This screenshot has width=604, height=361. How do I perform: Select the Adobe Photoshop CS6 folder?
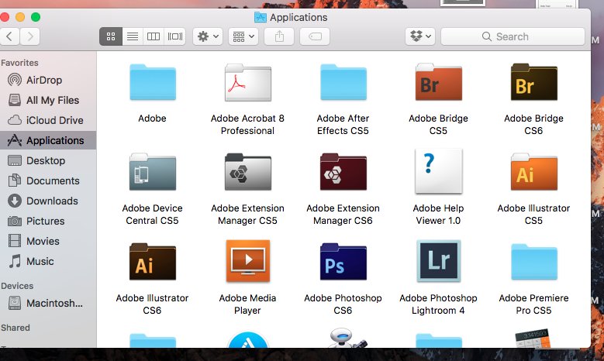(x=343, y=262)
